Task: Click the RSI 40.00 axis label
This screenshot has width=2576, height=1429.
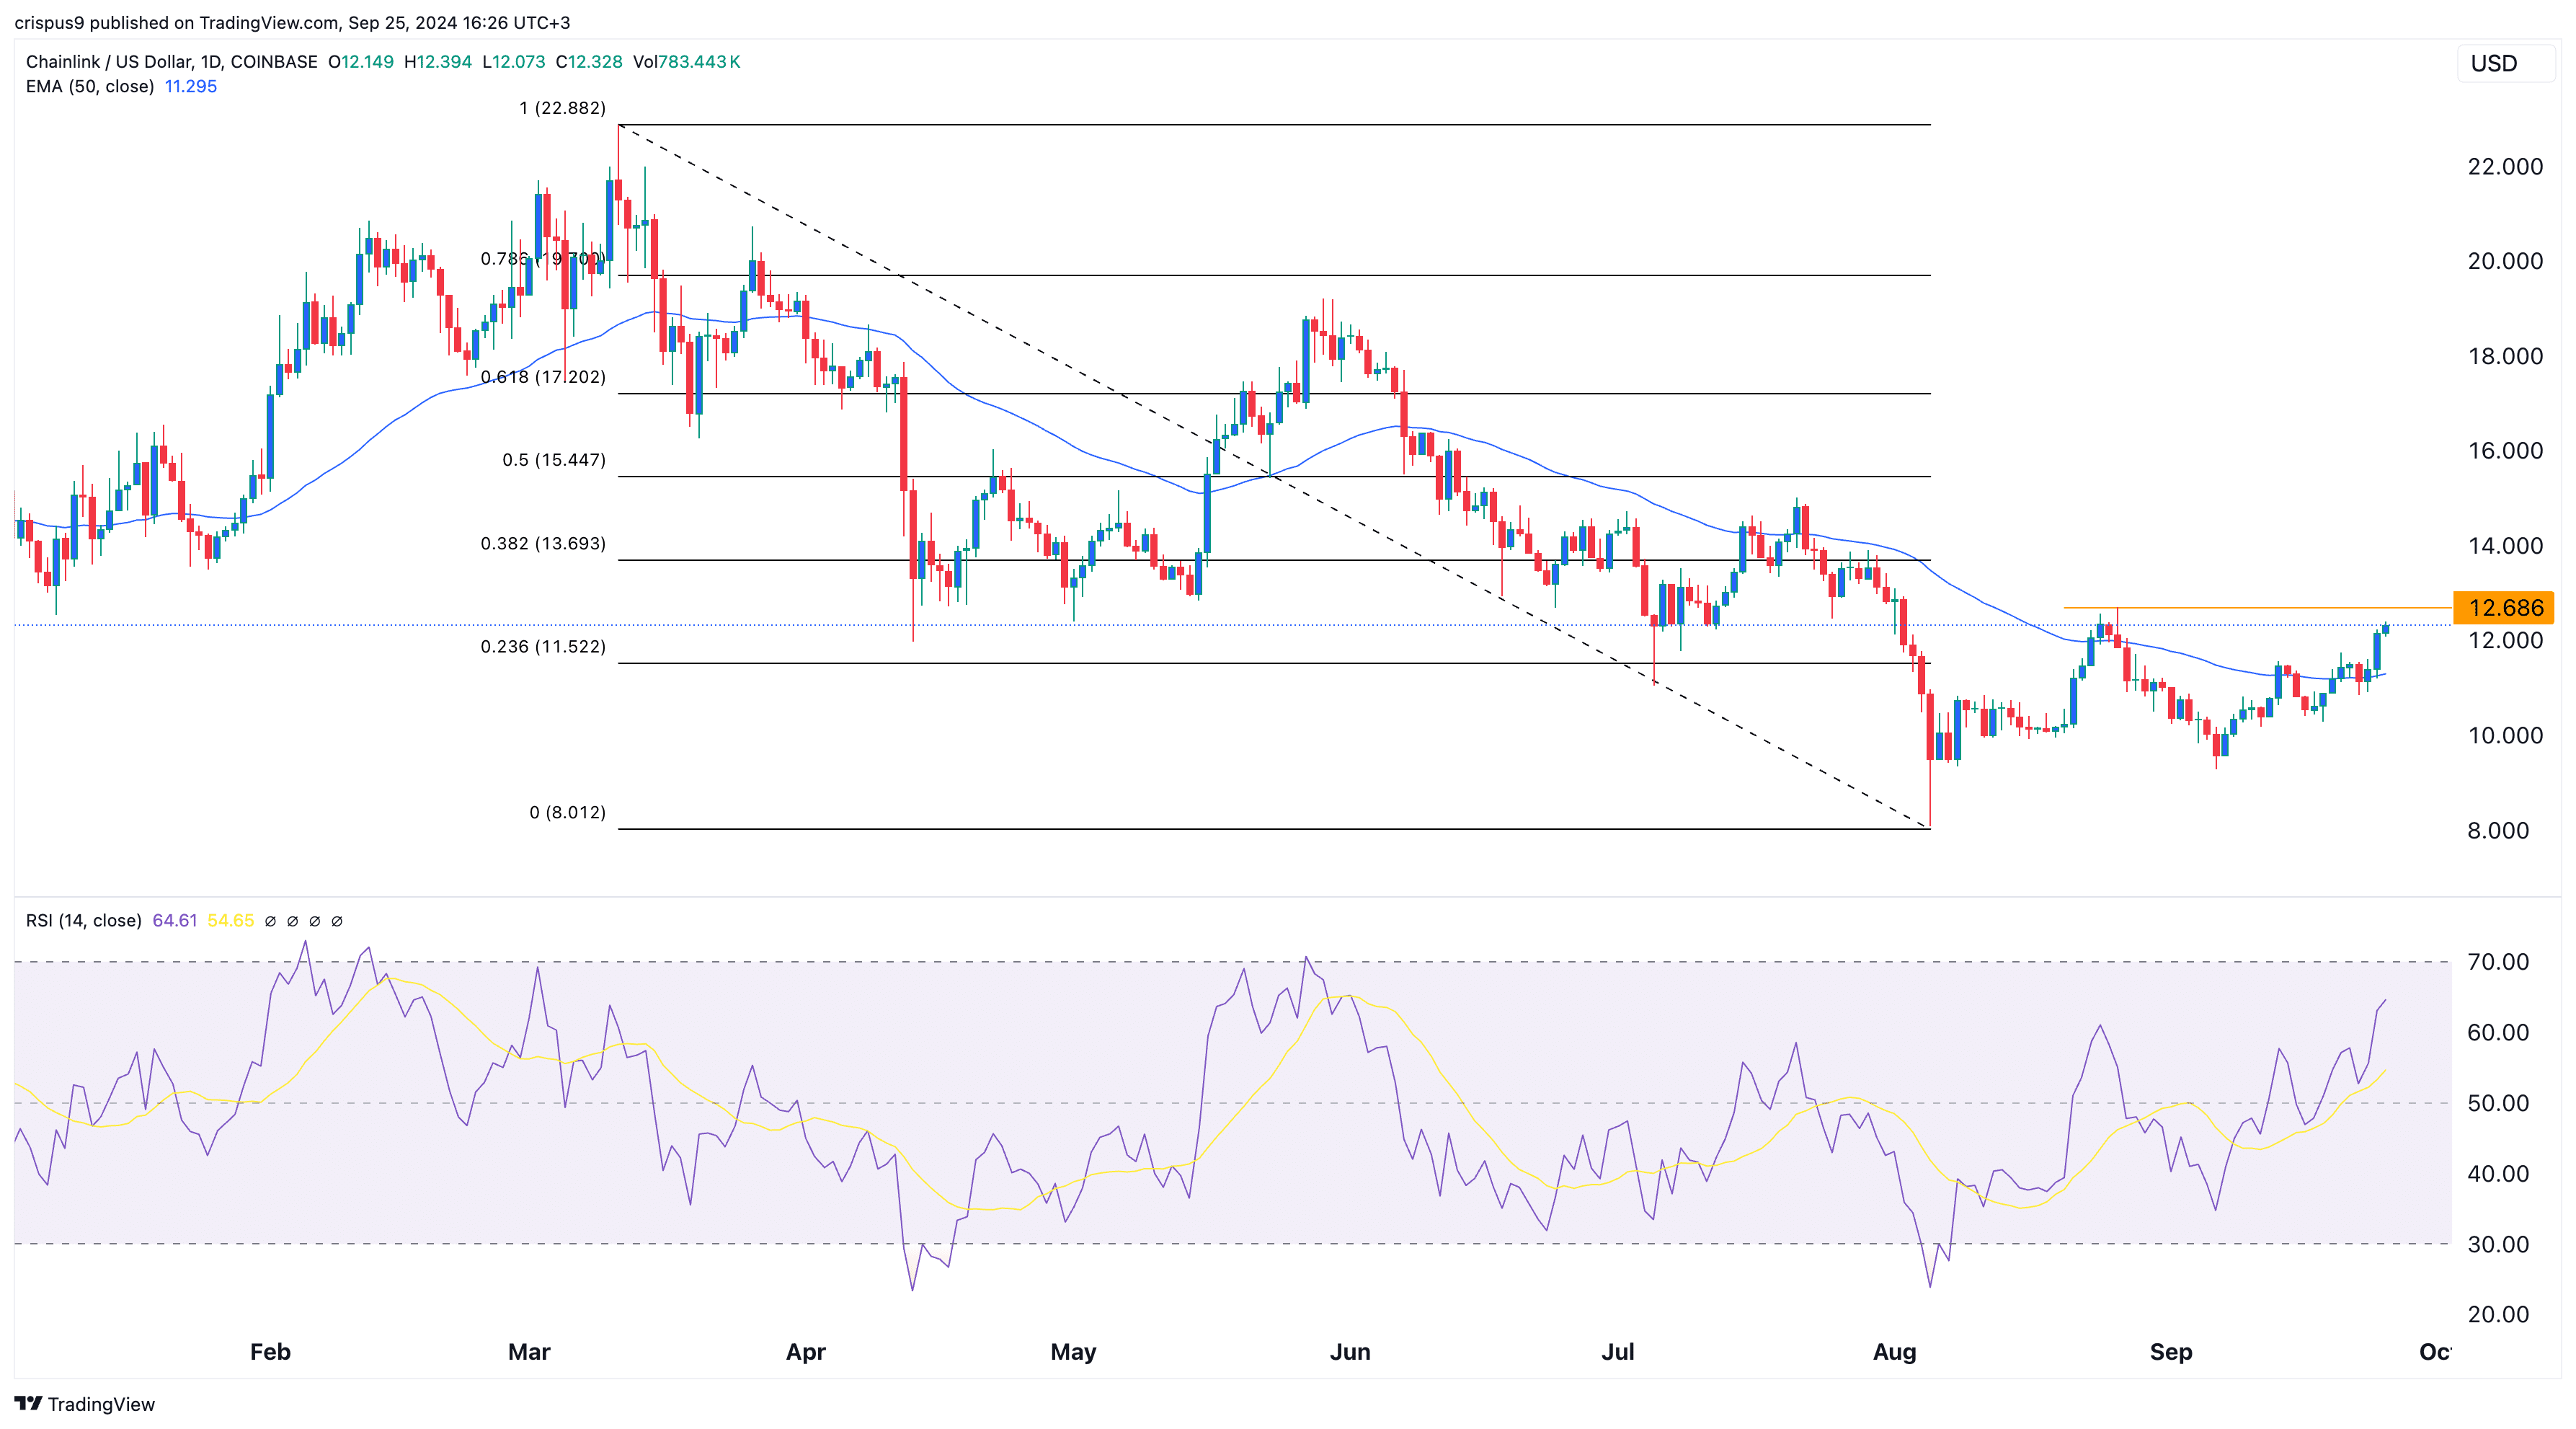Action: point(2498,1174)
